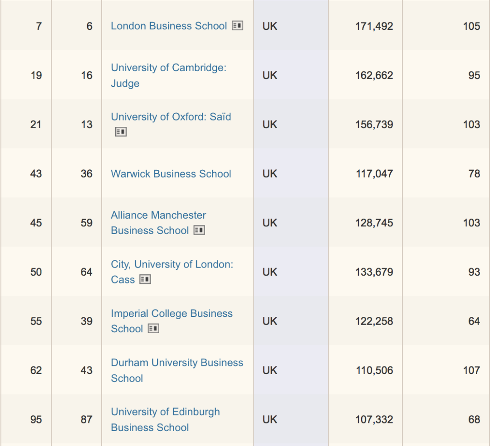Click rank 19 in Cambridge: Judge row

coord(36,76)
